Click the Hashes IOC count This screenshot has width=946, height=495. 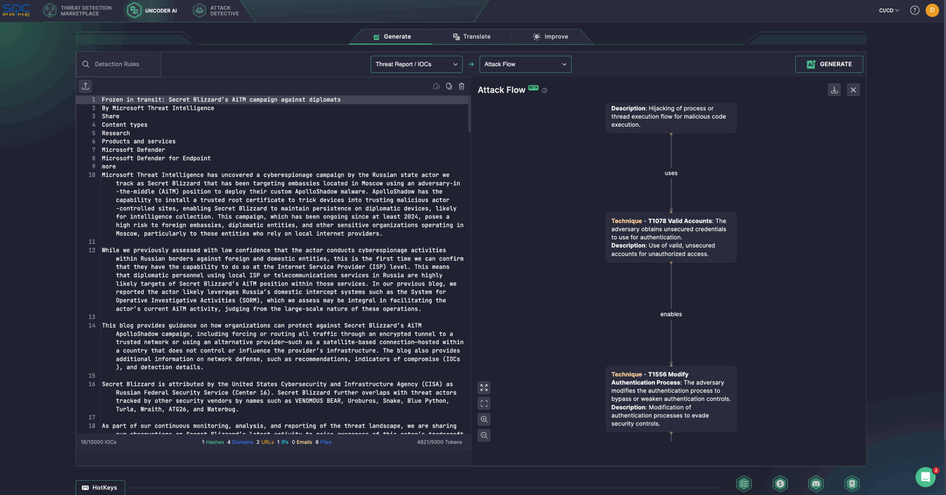[213, 442]
